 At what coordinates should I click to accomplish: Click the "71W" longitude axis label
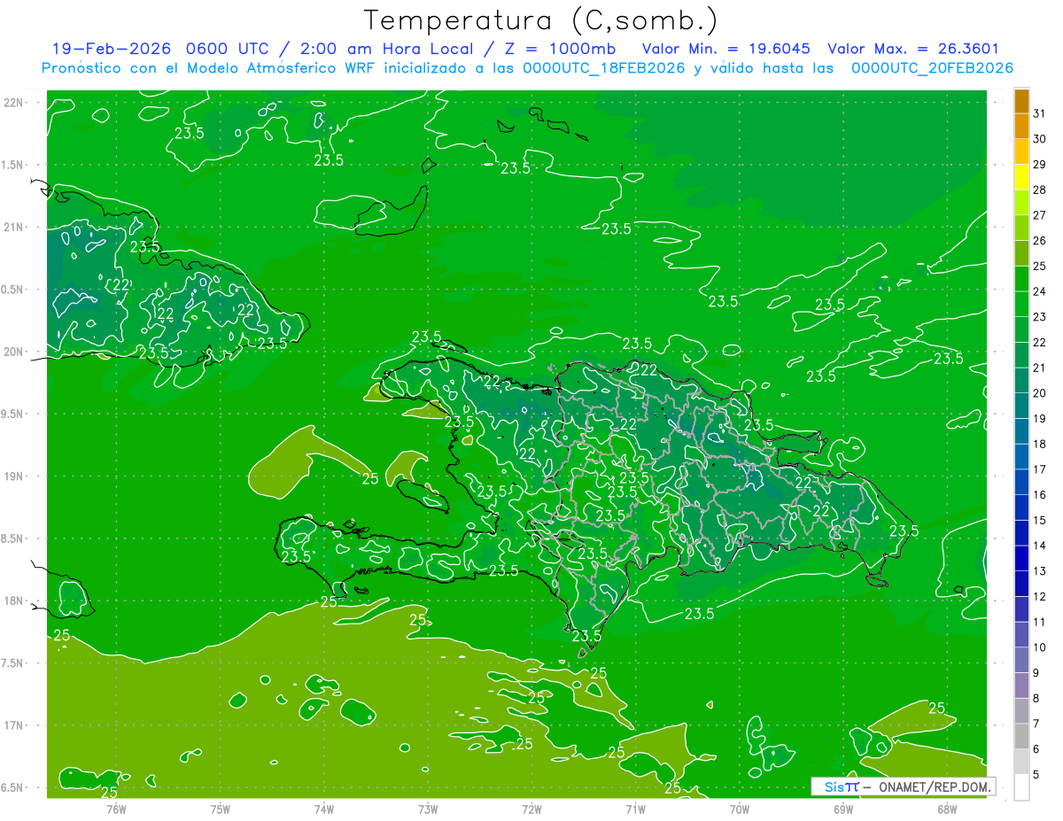point(635,809)
